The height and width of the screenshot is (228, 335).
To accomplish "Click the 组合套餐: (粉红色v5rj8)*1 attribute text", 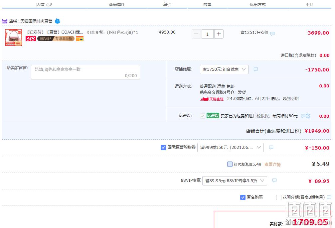I will click(x=112, y=33).
